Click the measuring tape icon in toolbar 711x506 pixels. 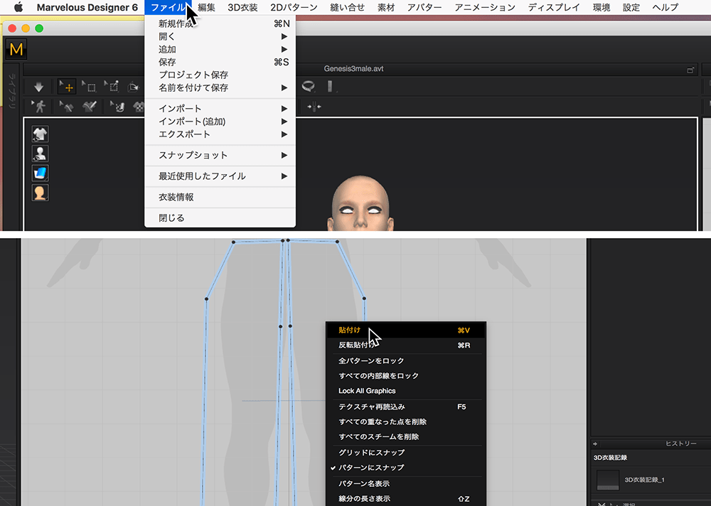click(x=308, y=86)
